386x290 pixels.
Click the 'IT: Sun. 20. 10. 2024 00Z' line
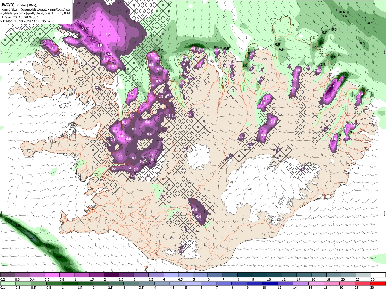click(19, 17)
